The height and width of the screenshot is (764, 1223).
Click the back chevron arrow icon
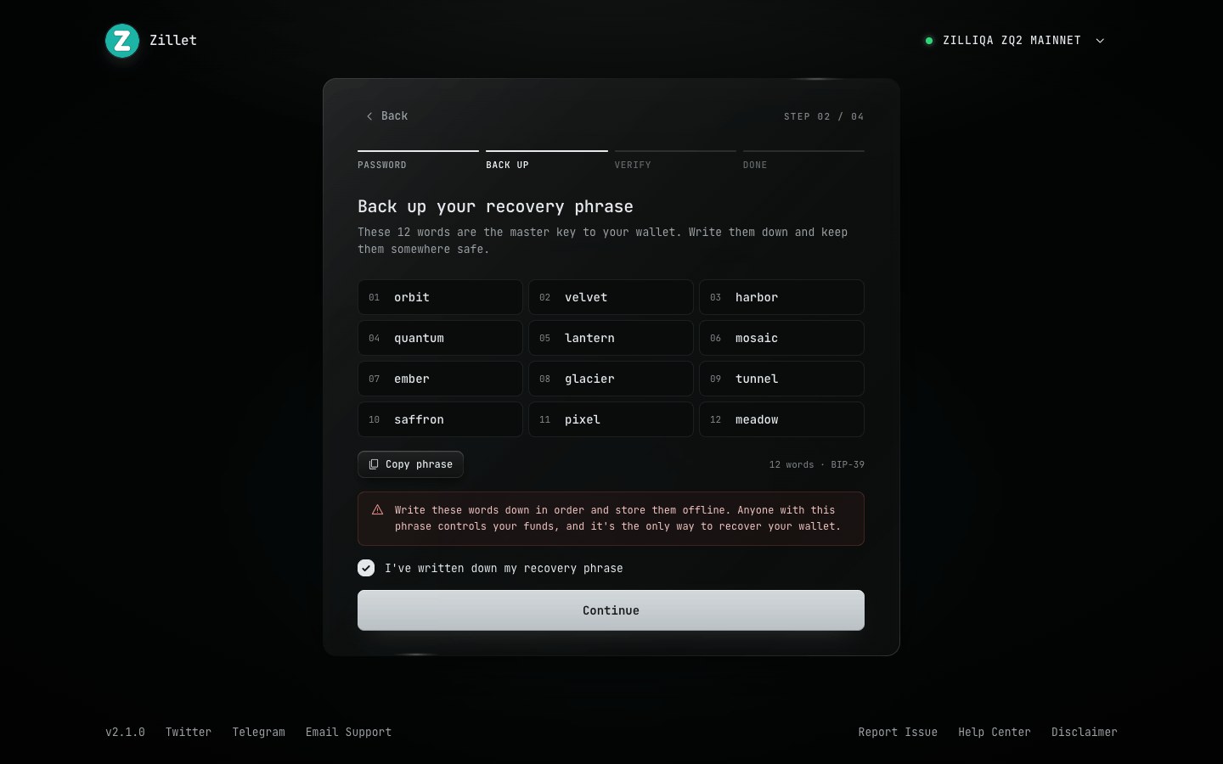tap(369, 116)
